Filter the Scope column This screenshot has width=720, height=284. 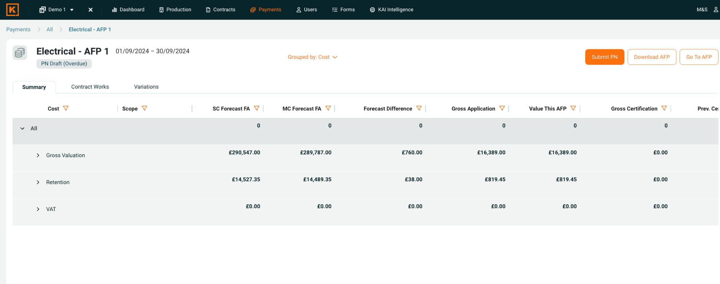point(144,108)
